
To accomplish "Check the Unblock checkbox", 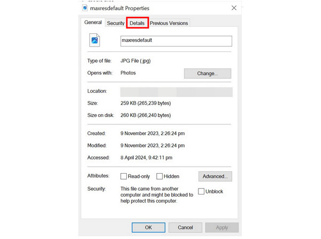I will [201, 191].
